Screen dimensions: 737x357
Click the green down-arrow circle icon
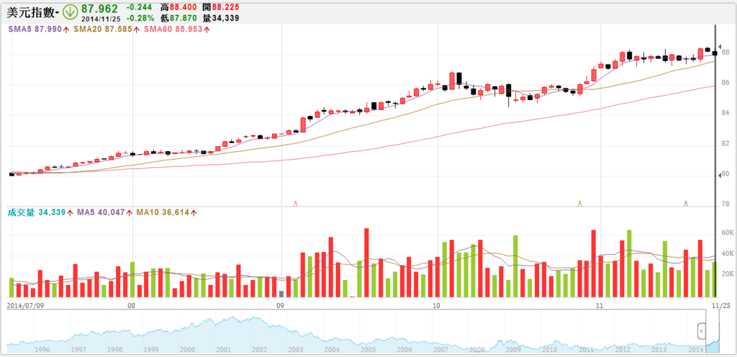(x=70, y=12)
